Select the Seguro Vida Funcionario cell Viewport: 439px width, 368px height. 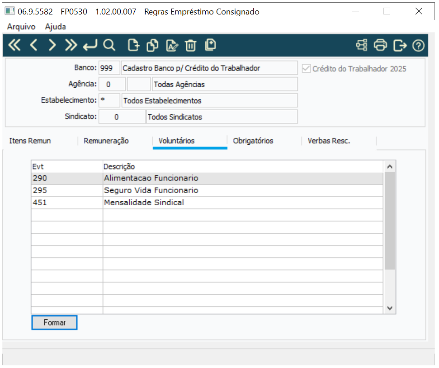243,190
